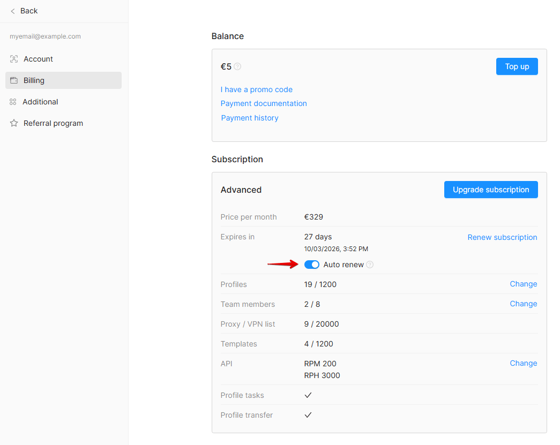Change the Profiles limit
The height and width of the screenshot is (445, 560).
[x=523, y=284]
